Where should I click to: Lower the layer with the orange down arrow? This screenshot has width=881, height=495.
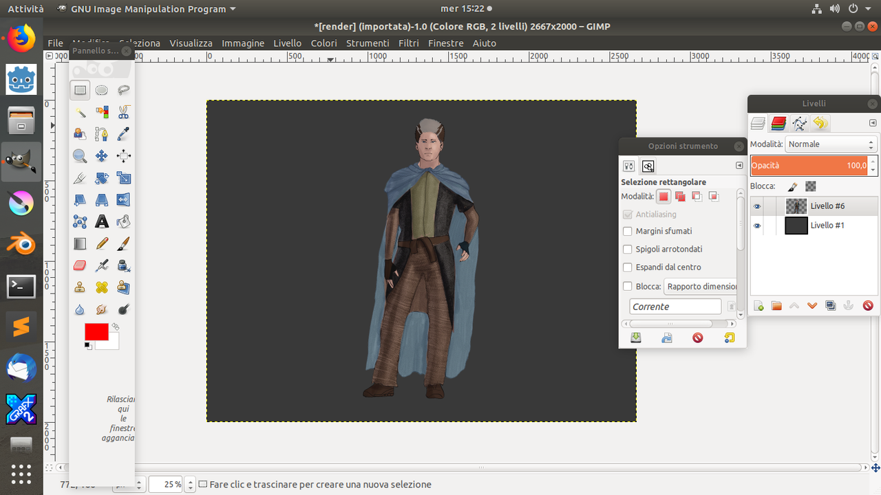point(812,306)
